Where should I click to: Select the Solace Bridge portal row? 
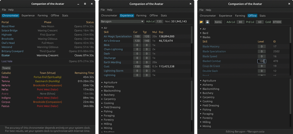(x=48, y=31)
